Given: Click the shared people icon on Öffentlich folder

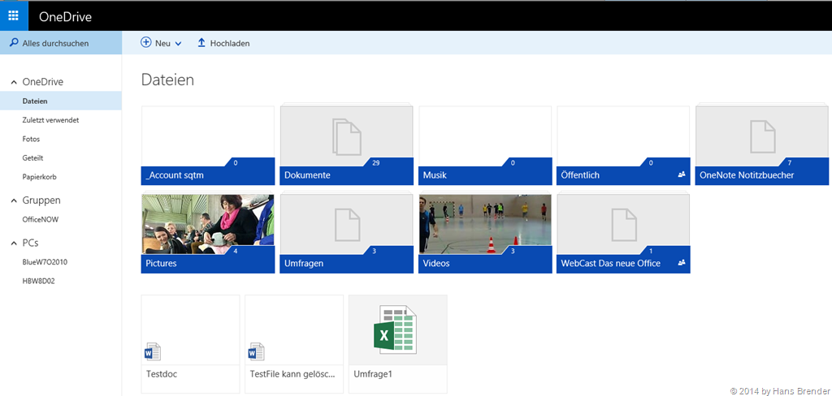Looking at the screenshot, I should point(682,174).
